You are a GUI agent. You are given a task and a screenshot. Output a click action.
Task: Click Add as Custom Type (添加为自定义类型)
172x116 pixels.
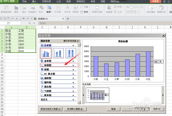point(51,109)
